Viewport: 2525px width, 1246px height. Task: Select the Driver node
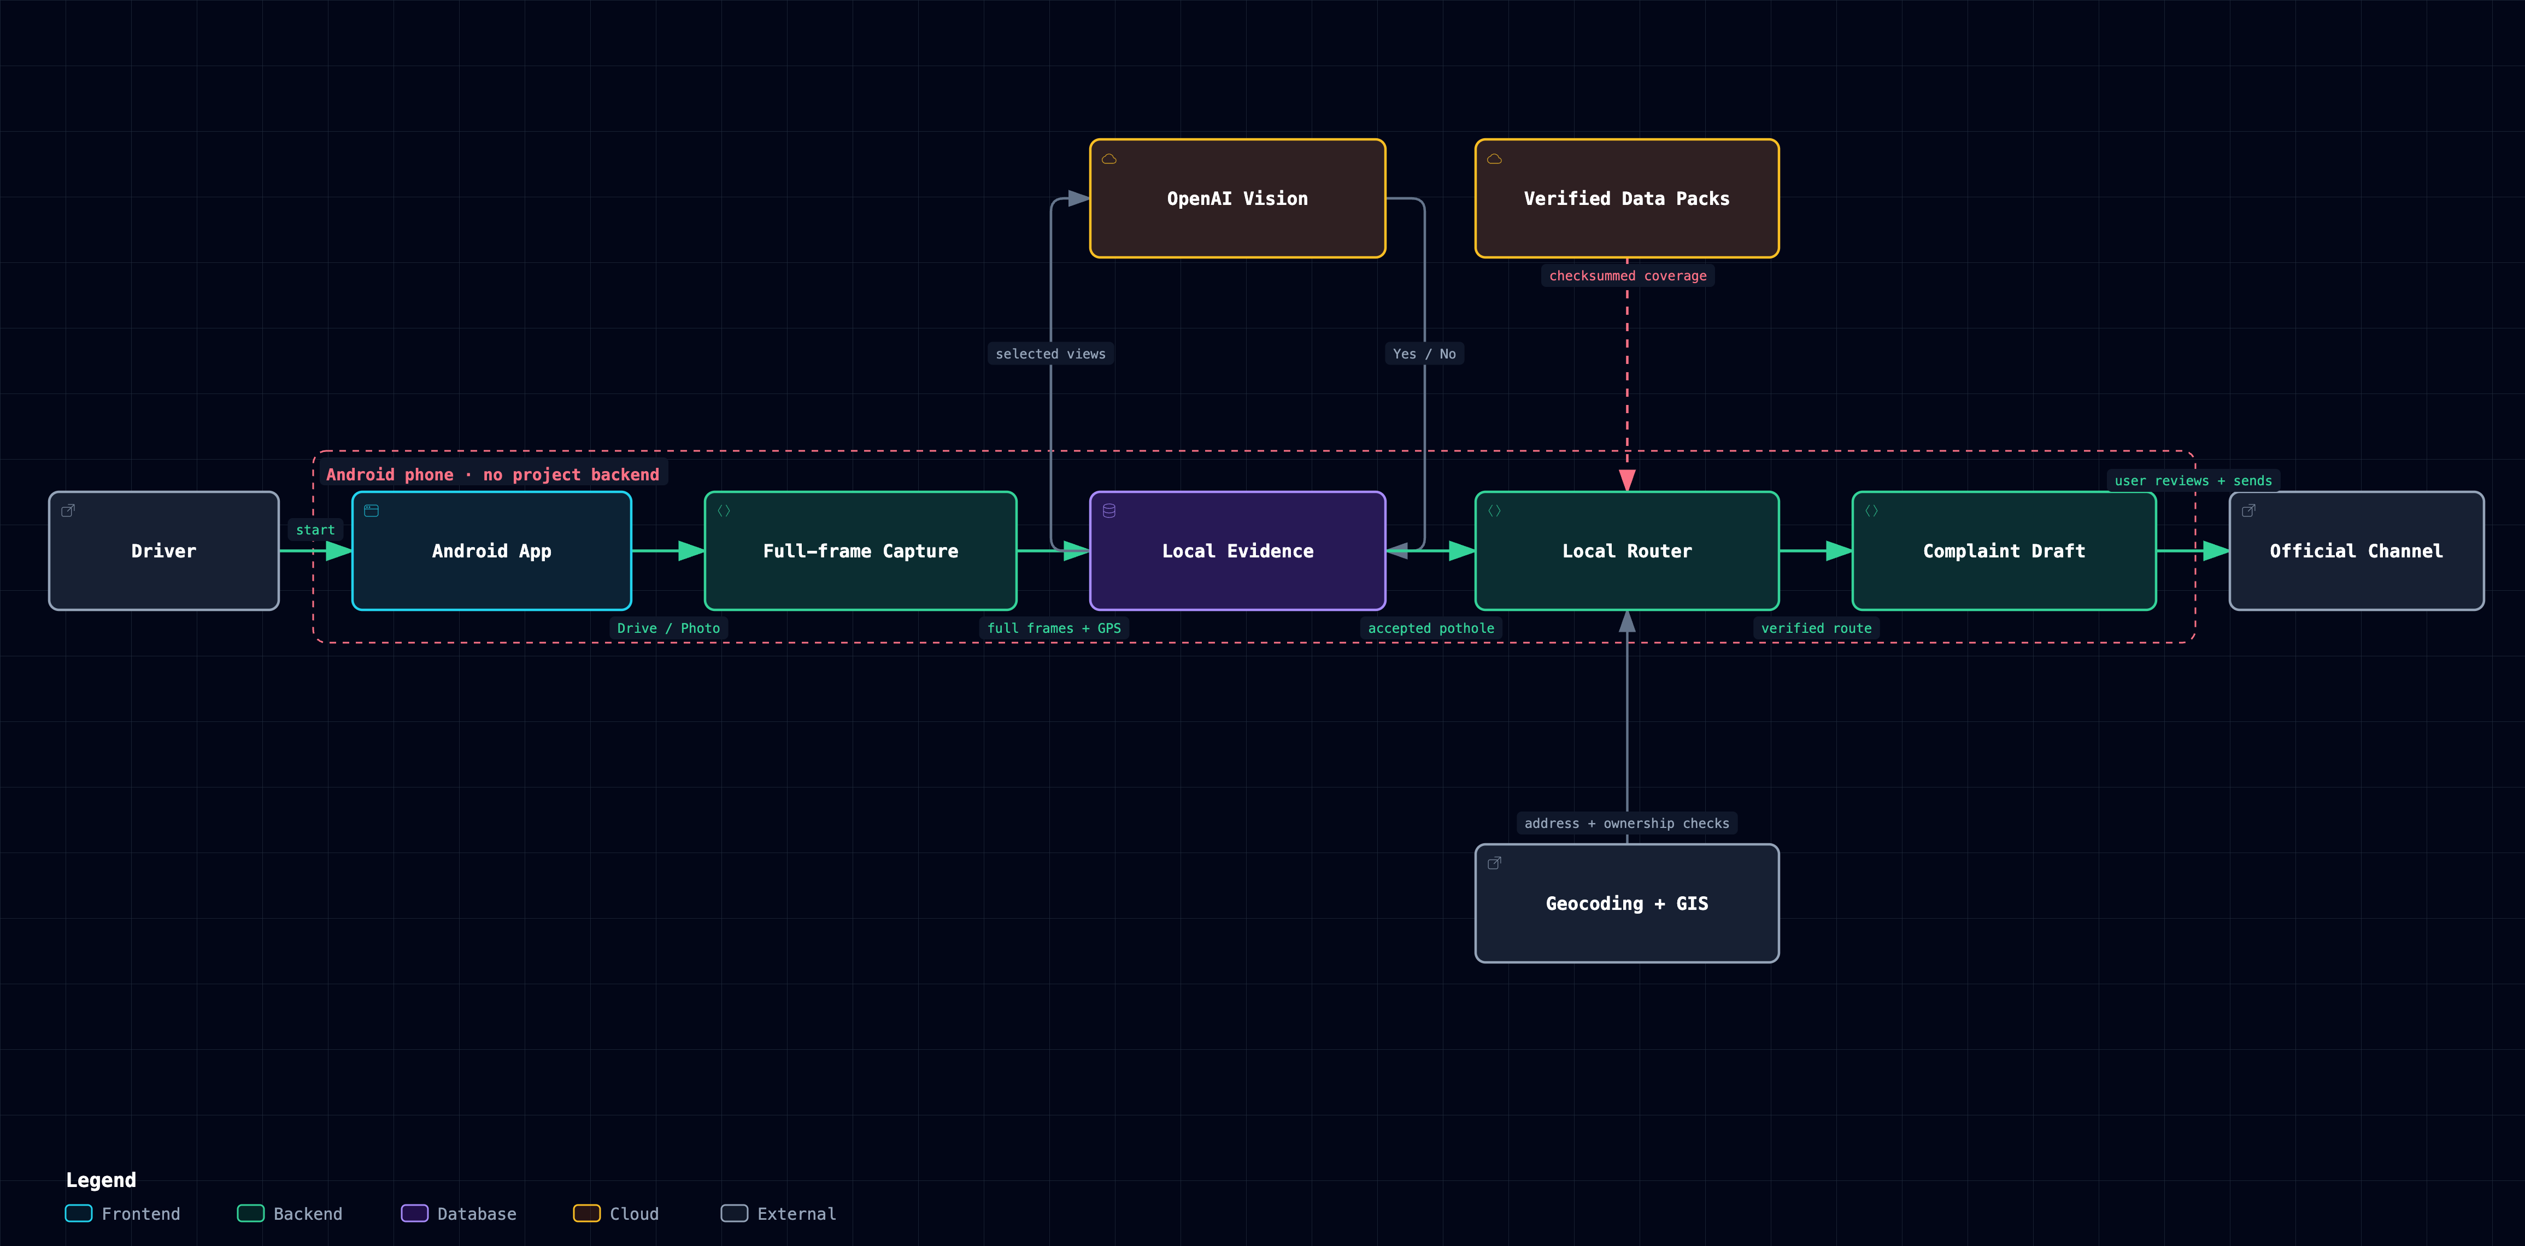pyautogui.click(x=164, y=551)
